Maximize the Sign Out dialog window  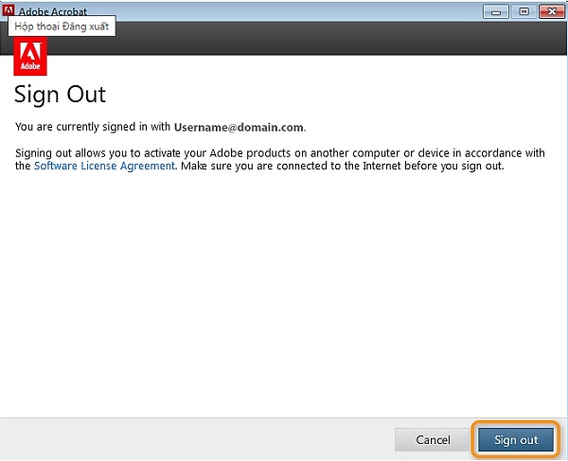[x=524, y=12]
